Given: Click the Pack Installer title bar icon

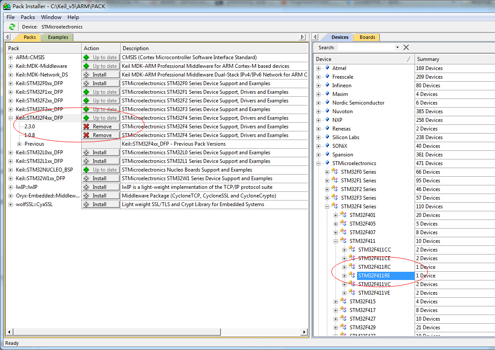Looking at the screenshot, I should (x=6, y=6).
